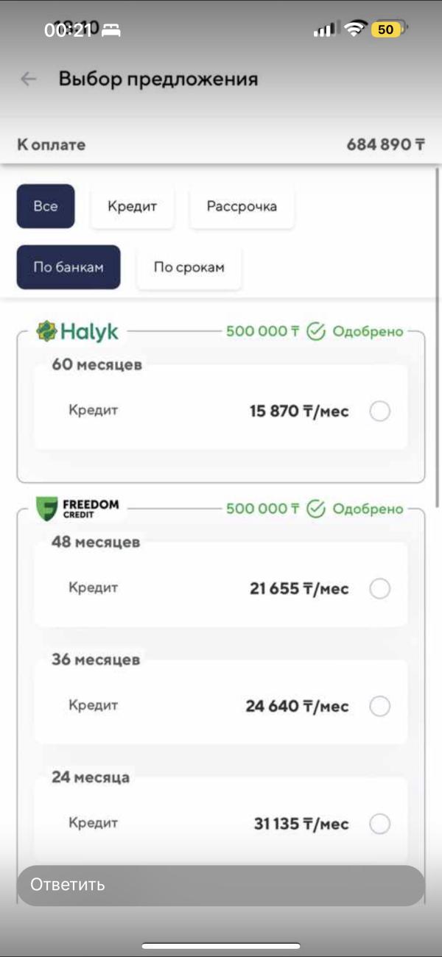The image size is (442, 957).
Task: Tap Freedom Credit approved checkmark icon
Action: [316, 509]
